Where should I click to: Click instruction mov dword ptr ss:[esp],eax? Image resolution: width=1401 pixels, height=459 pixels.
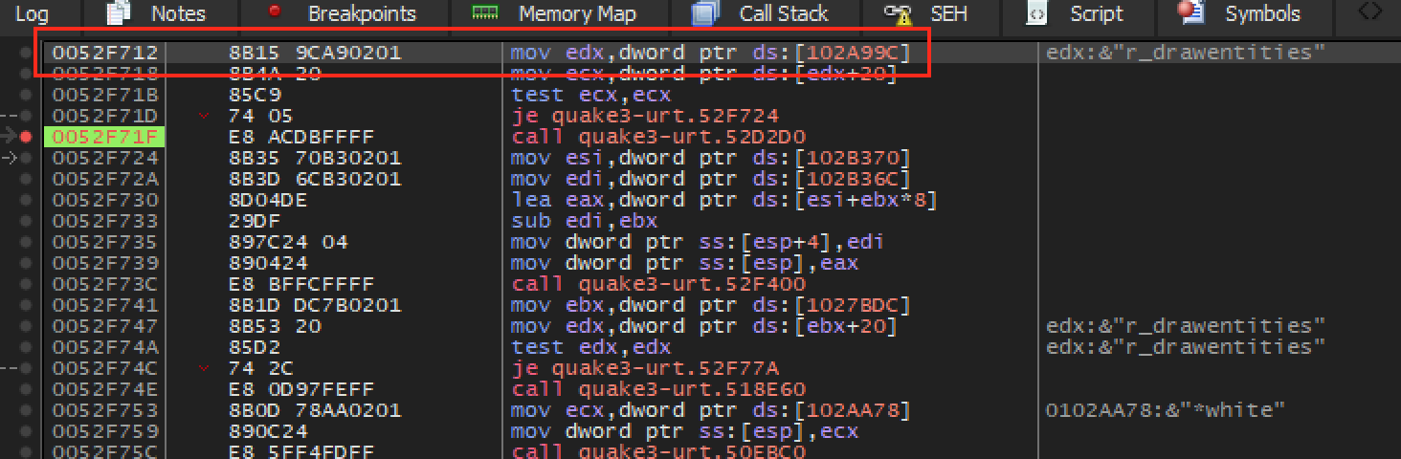tap(684, 263)
